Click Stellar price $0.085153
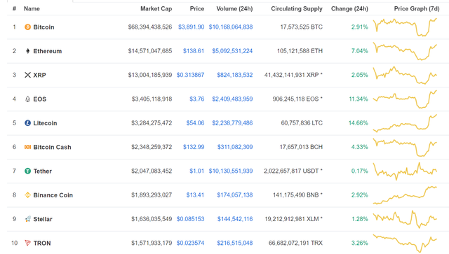 [190, 219]
